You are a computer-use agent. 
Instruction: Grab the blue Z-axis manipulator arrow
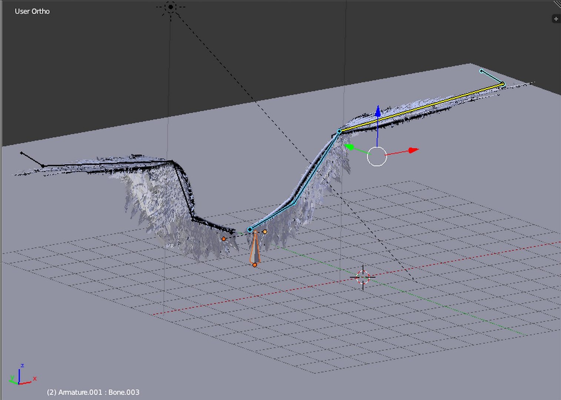click(378, 111)
